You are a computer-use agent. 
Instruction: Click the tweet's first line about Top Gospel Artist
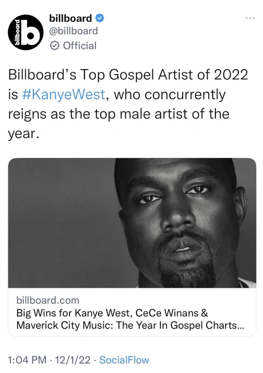pos(128,75)
